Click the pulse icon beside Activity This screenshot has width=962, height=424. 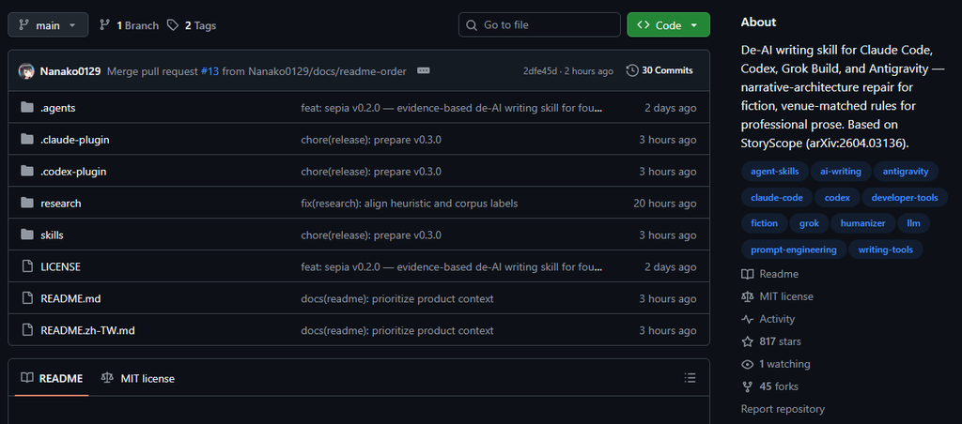pyautogui.click(x=747, y=319)
